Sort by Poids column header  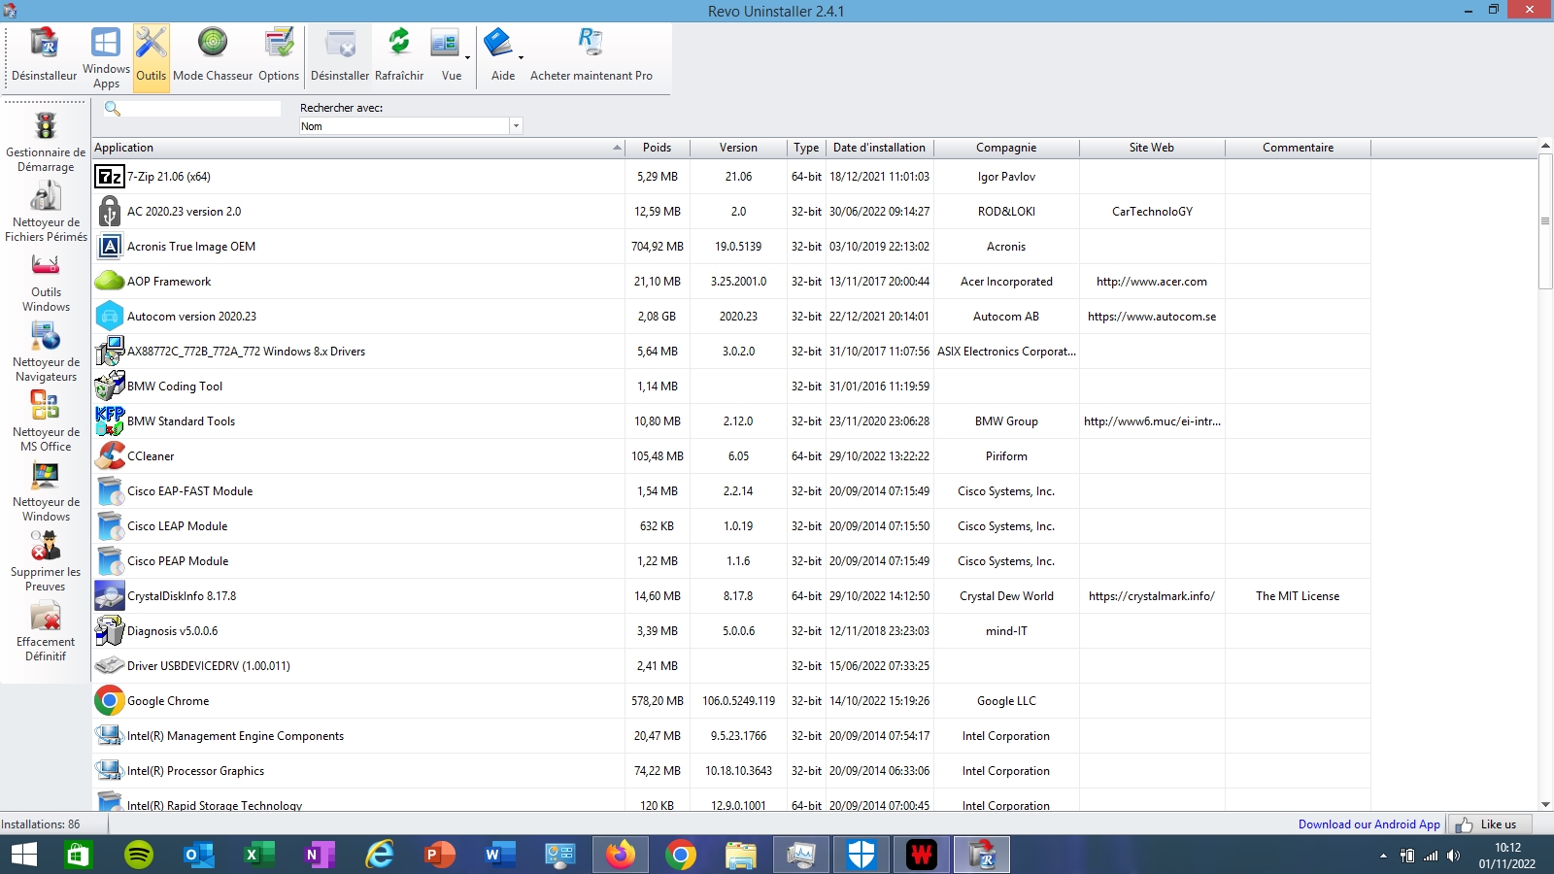658,148
